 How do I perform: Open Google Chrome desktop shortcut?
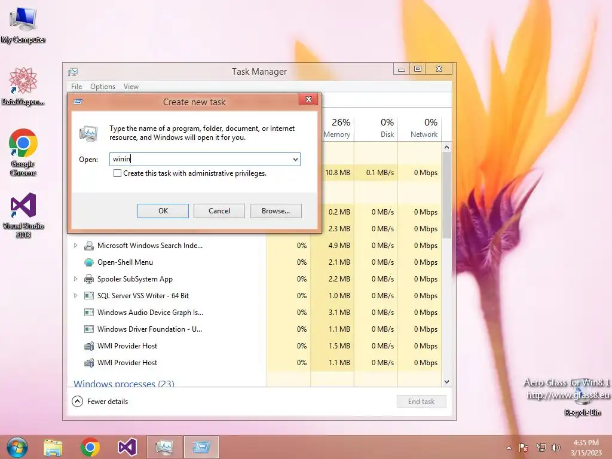click(x=23, y=152)
